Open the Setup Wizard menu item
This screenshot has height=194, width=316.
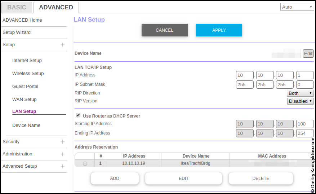click(x=17, y=32)
